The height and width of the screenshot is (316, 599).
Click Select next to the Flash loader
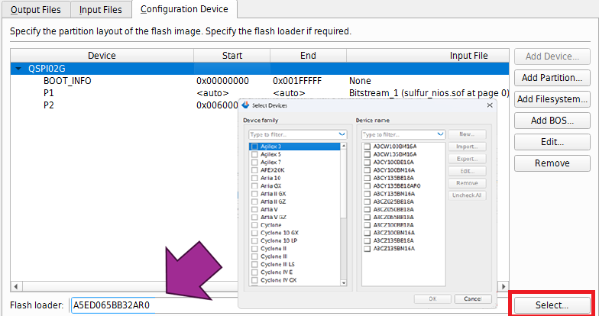tap(552, 305)
